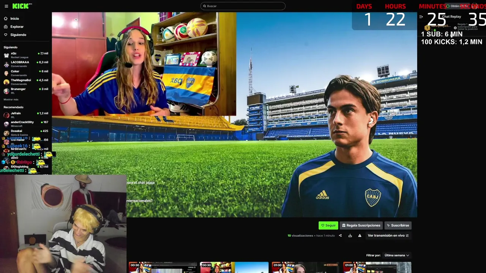Click anderCrack09ty's avatar icon

[6, 124]
